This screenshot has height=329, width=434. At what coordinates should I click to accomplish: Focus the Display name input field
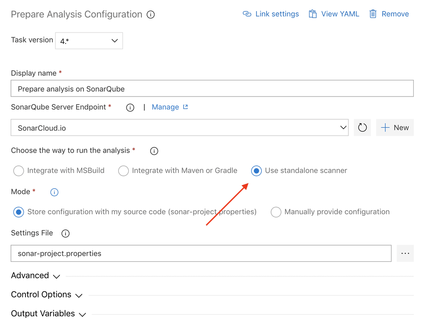(x=212, y=89)
